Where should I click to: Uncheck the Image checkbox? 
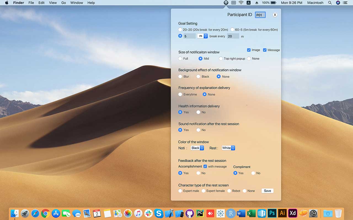[249, 50]
